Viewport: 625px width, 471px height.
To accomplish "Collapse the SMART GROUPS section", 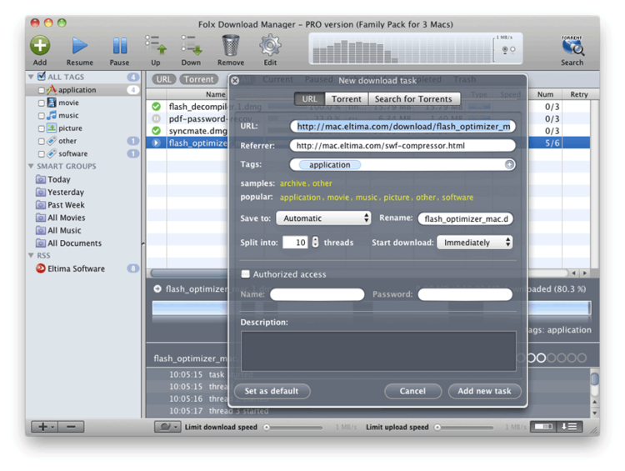I will pyautogui.click(x=31, y=167).
